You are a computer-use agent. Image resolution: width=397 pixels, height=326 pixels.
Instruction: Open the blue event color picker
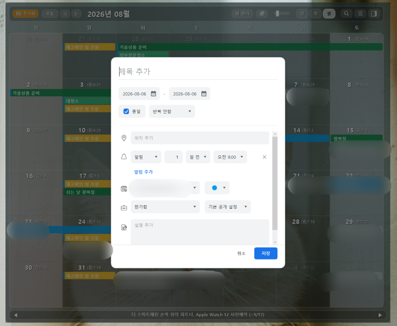(x=217, y=188)
